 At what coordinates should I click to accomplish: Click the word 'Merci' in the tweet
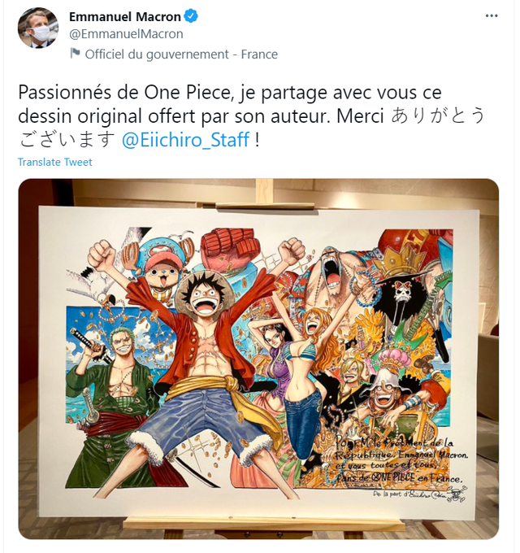360,116
